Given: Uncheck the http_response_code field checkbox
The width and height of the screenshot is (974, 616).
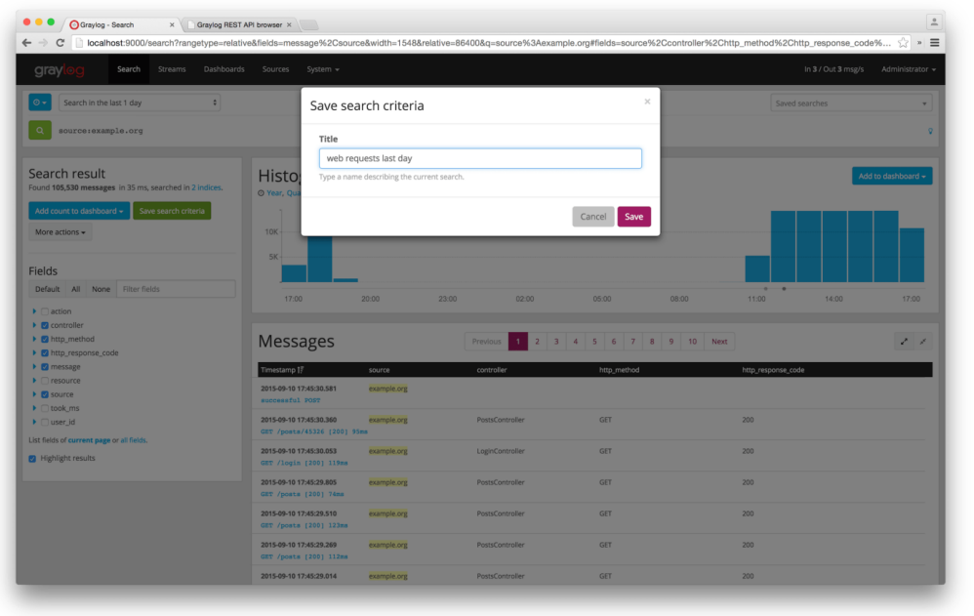Looking at the screenshot, I should (45, 353).
